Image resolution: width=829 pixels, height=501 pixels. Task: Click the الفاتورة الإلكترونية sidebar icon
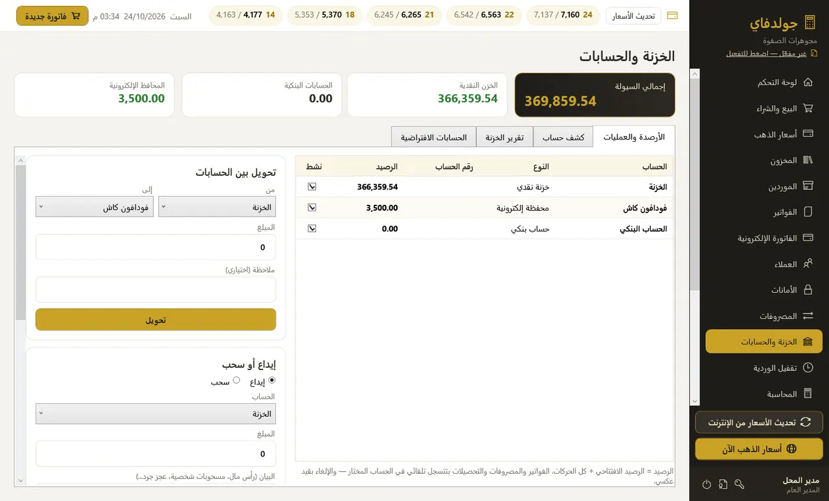click(x=808, y=238)
